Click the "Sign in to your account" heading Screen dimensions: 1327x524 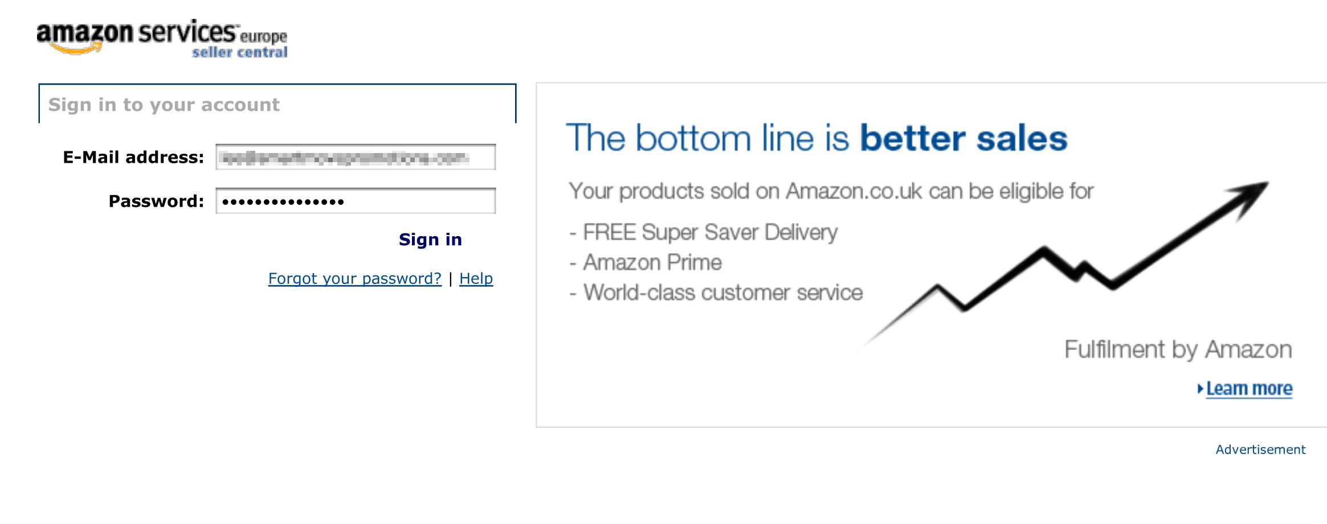click(x=164, y=105)
